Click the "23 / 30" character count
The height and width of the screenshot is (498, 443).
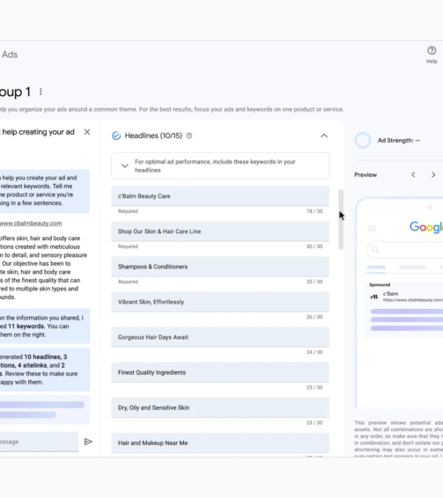[x=314, y=422]
